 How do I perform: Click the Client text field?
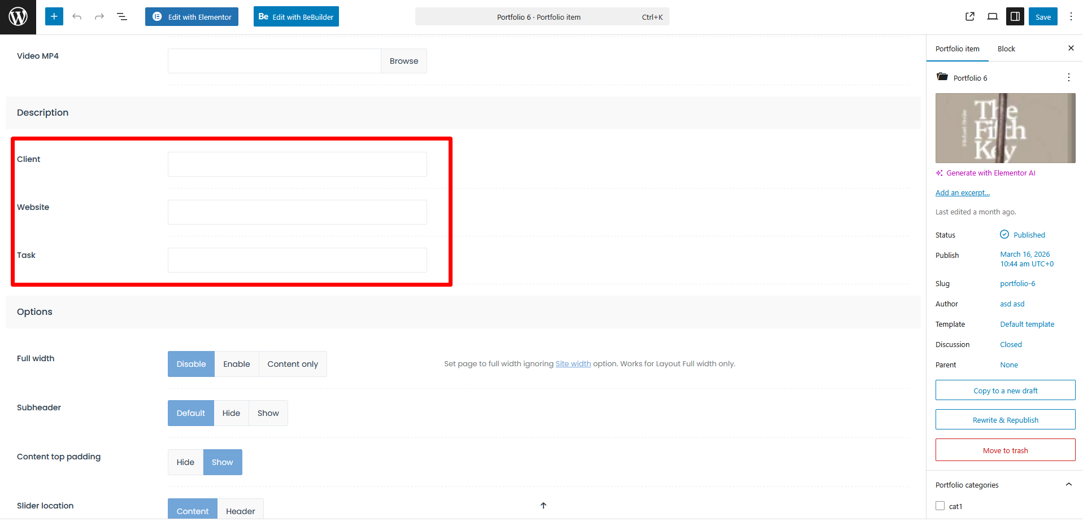point(297,164)
